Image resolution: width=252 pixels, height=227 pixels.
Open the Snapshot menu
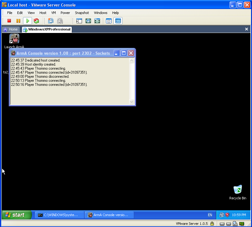point(82,13)
